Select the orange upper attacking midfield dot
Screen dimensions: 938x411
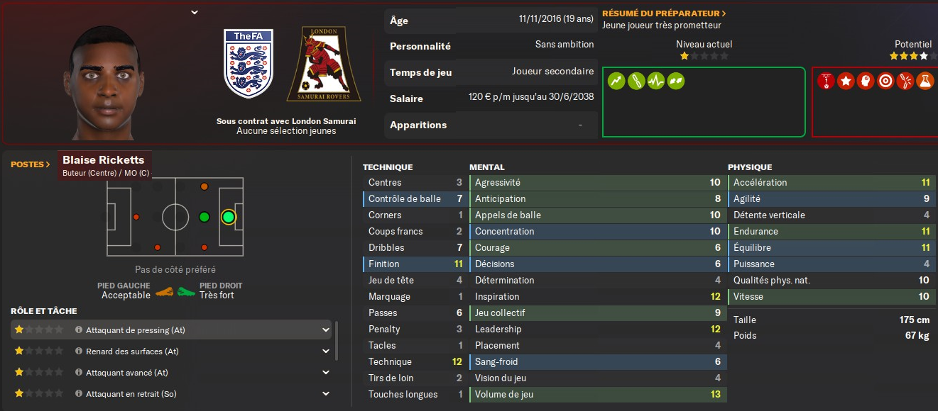point(204,186)
